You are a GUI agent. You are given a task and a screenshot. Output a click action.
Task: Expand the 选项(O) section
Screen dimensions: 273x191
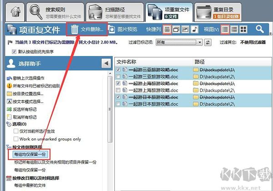[x=19, y=124]
